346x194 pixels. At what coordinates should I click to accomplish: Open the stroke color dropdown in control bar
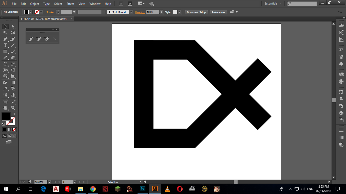41,12
